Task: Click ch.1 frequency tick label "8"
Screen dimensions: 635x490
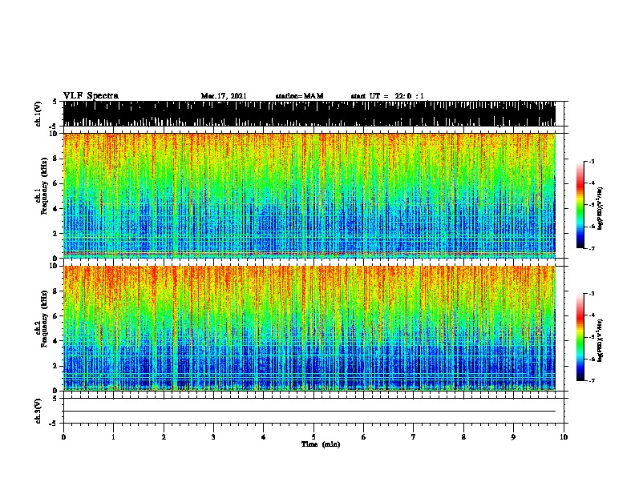Action: pyautogui.click(x=55, y=159)
